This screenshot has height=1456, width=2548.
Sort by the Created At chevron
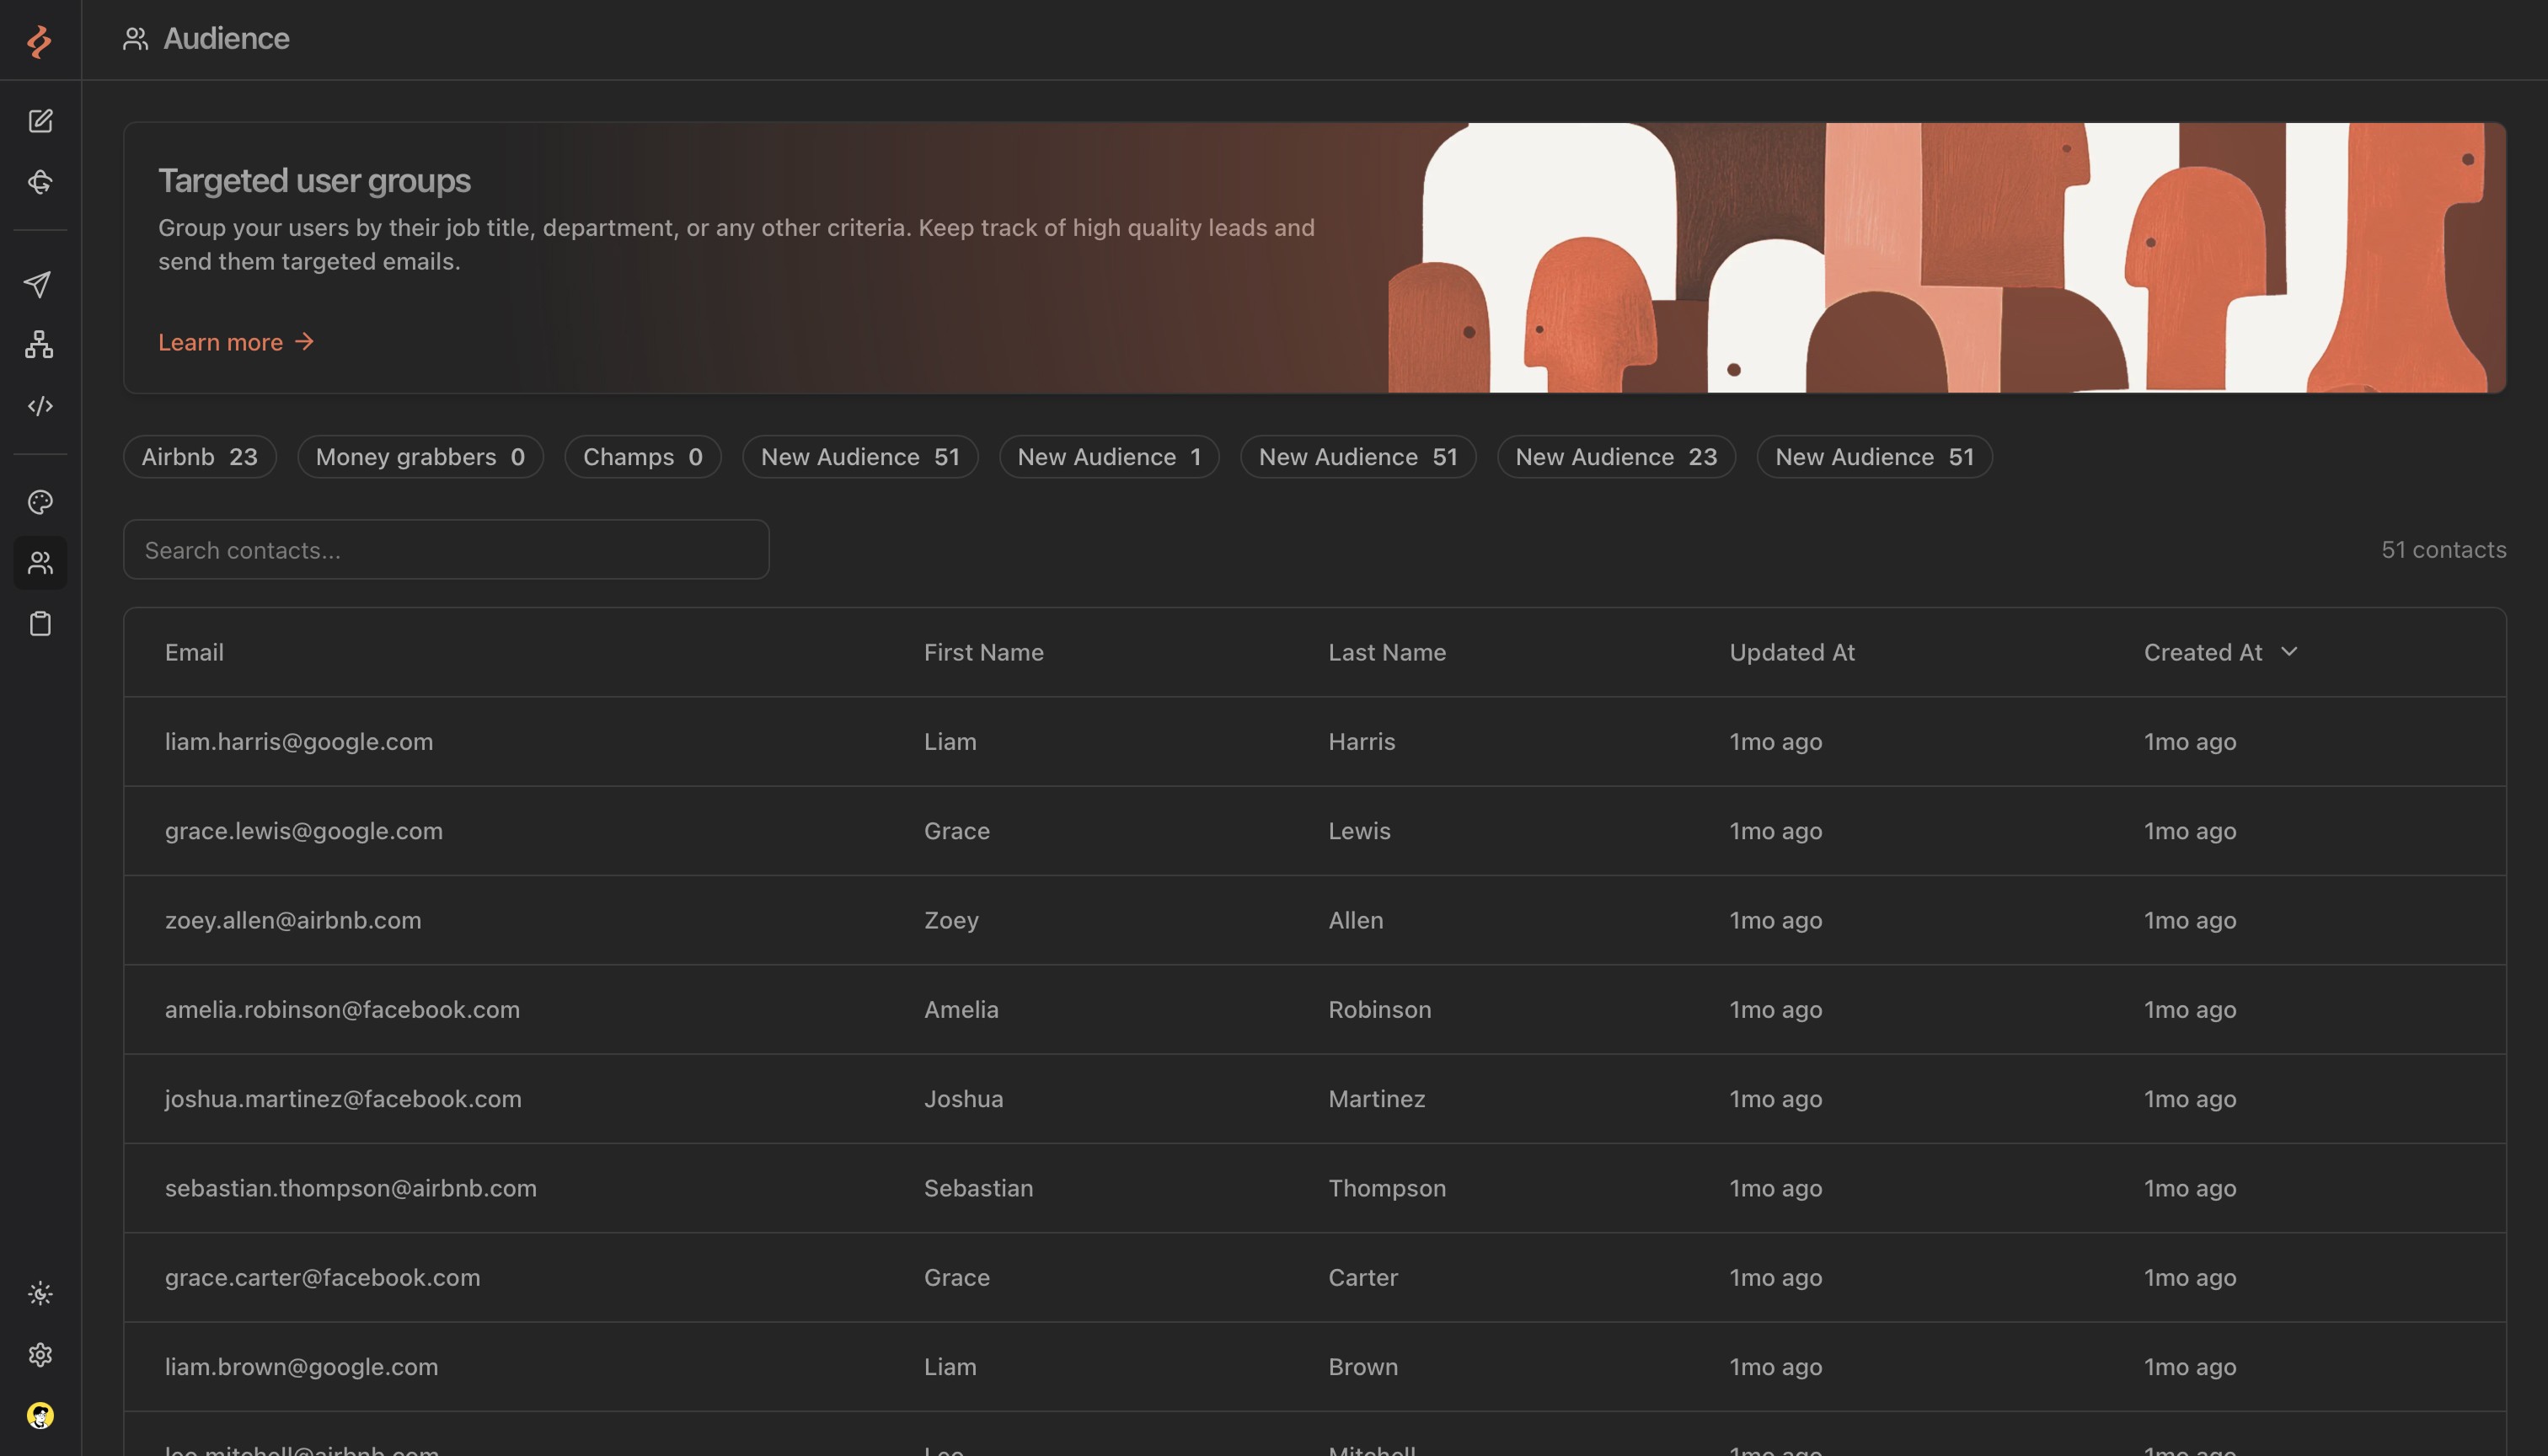[x=2289, y=652]
